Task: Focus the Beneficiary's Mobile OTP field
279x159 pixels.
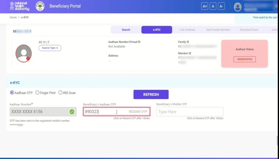Action: point(190,112)
